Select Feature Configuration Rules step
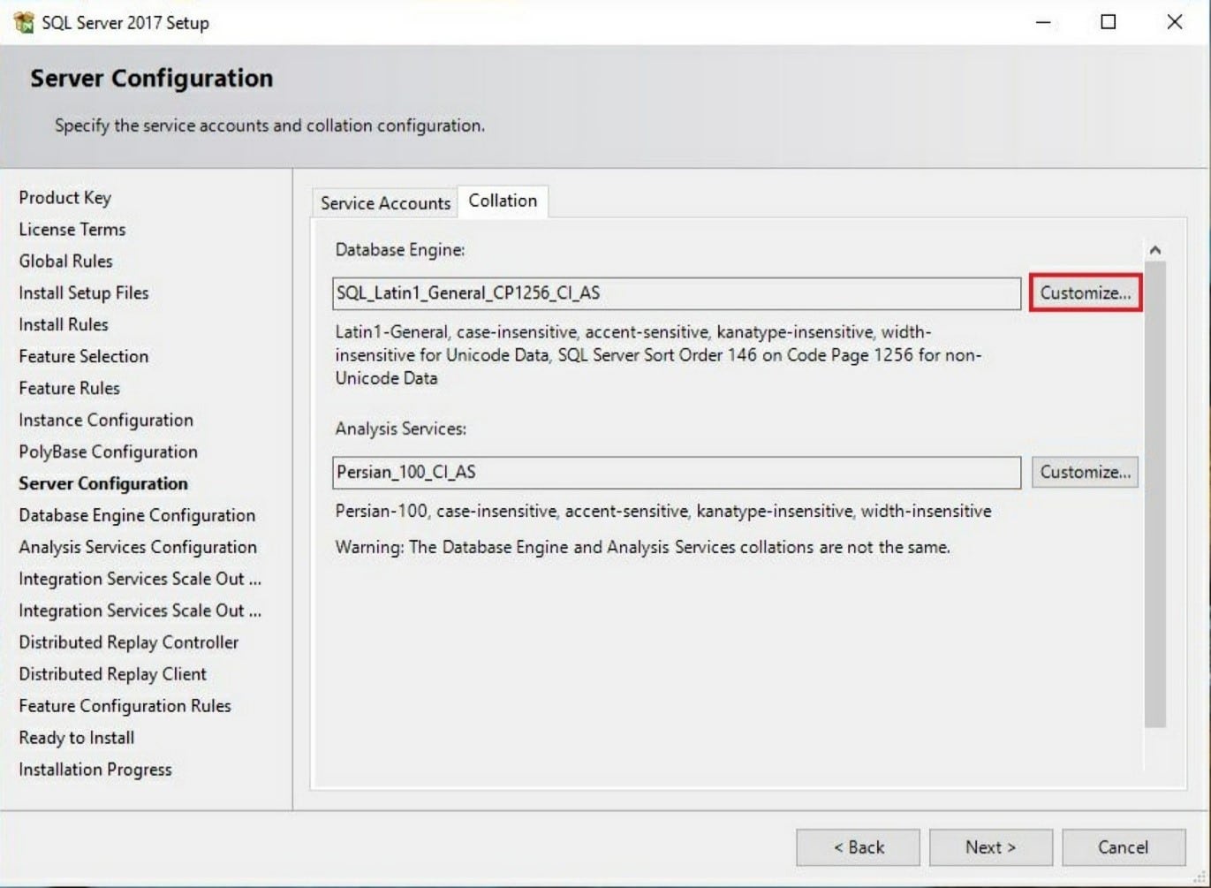Screen dimensions: 1211x888 [125, 707]
